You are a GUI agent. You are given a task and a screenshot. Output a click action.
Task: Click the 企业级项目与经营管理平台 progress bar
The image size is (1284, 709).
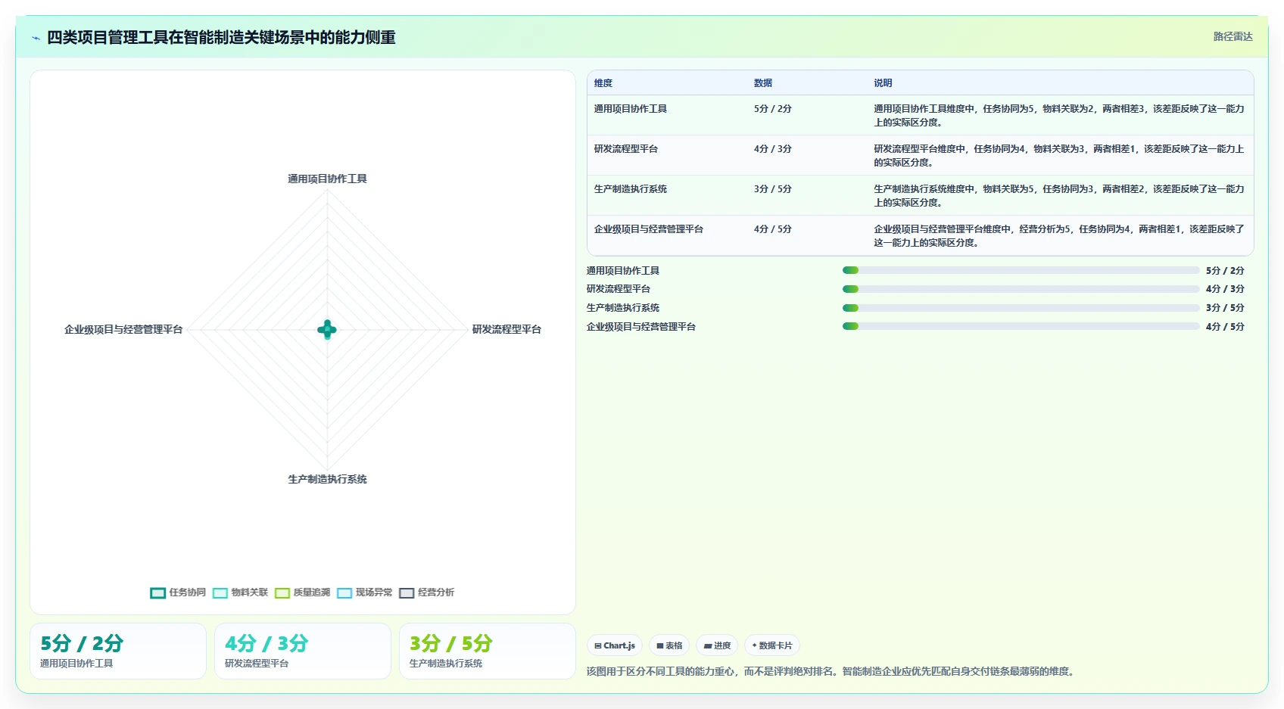click(x=1021, y=326)
